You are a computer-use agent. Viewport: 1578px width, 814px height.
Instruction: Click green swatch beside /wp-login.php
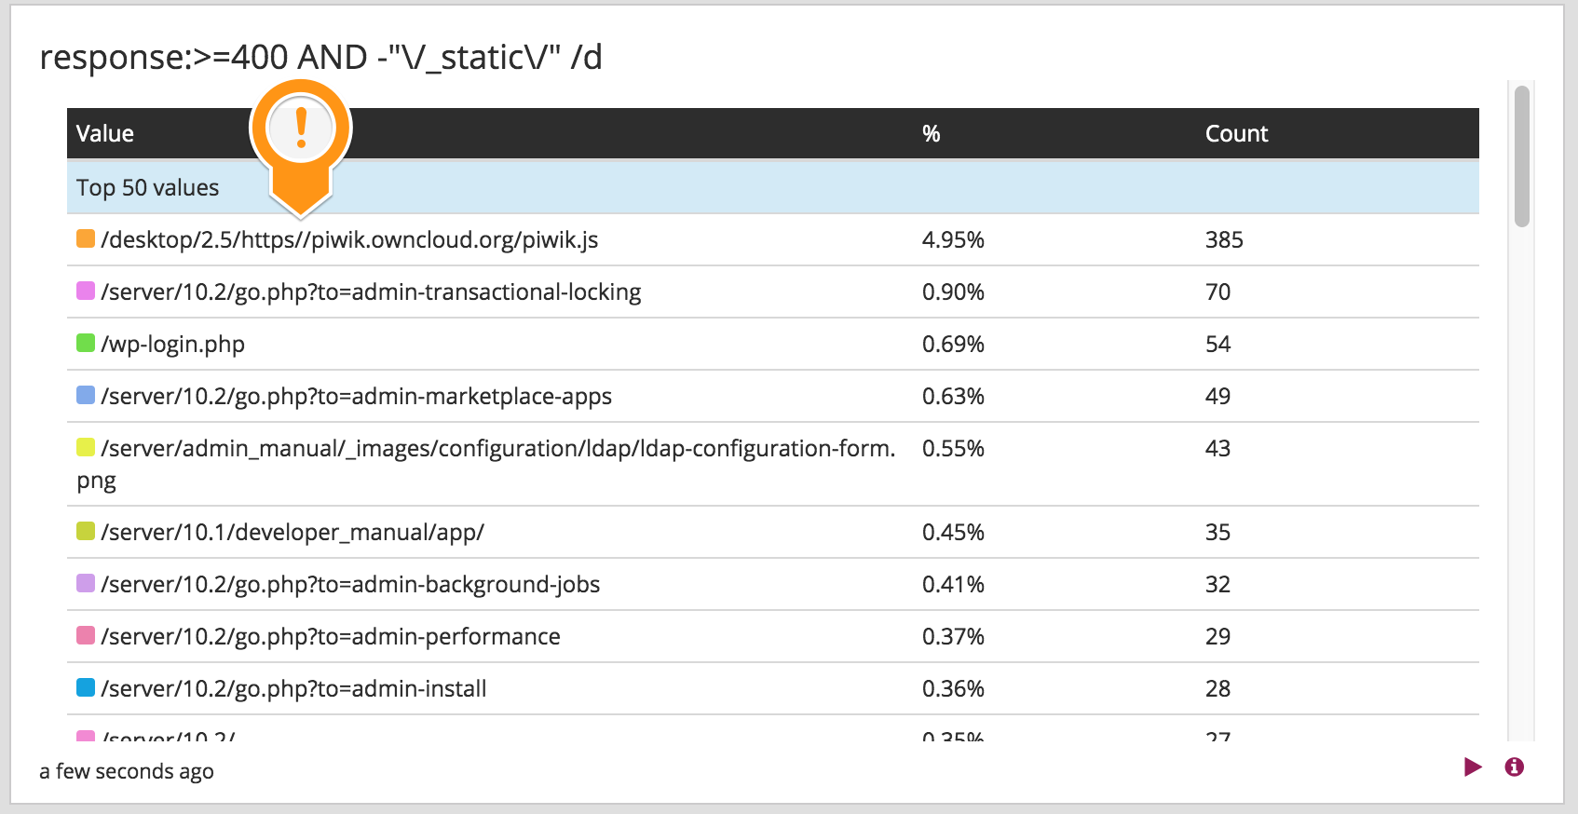86,343
